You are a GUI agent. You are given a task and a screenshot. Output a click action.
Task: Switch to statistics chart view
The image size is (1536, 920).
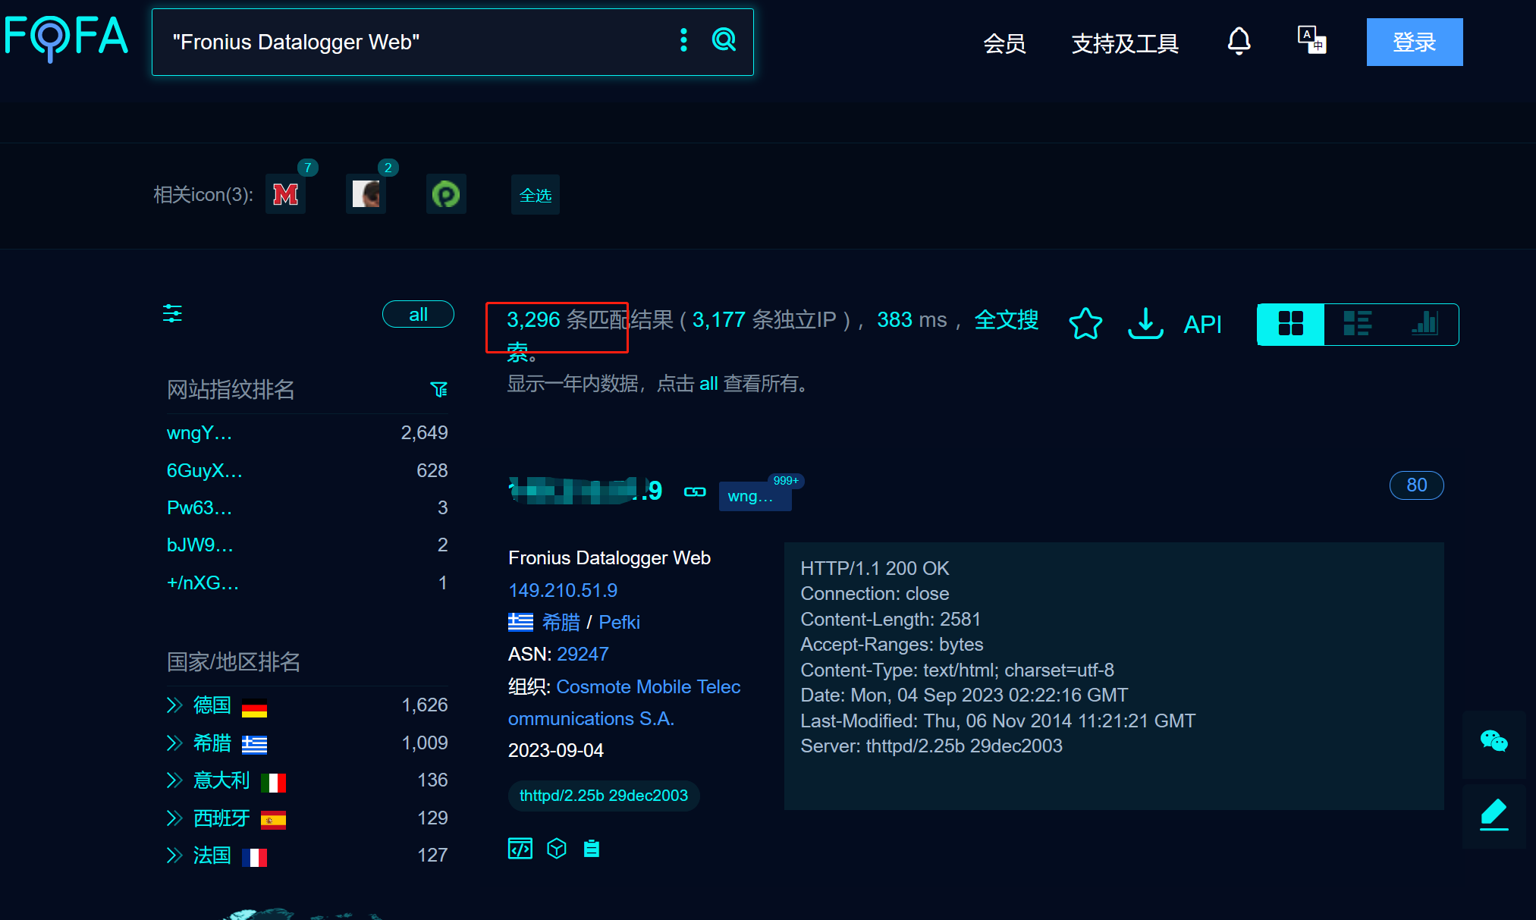click(1424, 324)
